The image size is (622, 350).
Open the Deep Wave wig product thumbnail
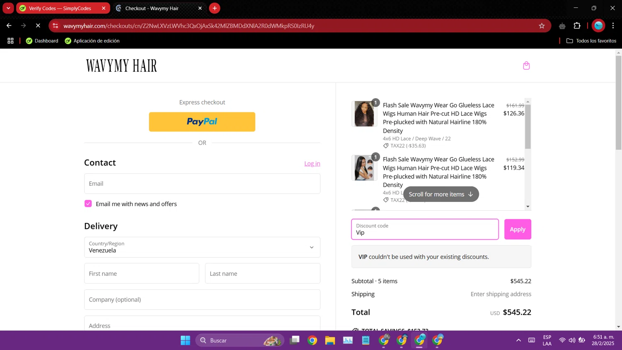tap(364, 114)
